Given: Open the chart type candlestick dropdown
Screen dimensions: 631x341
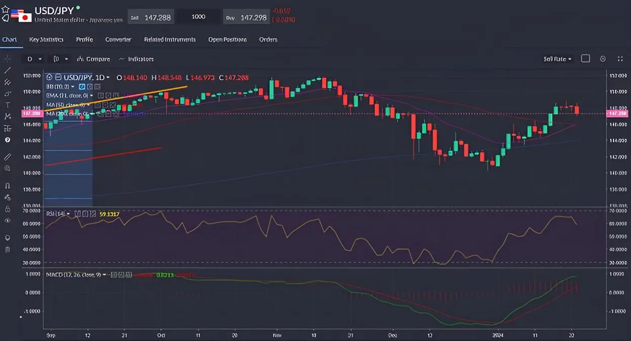Looking at the screenshot, I should [x=61, y=59].
